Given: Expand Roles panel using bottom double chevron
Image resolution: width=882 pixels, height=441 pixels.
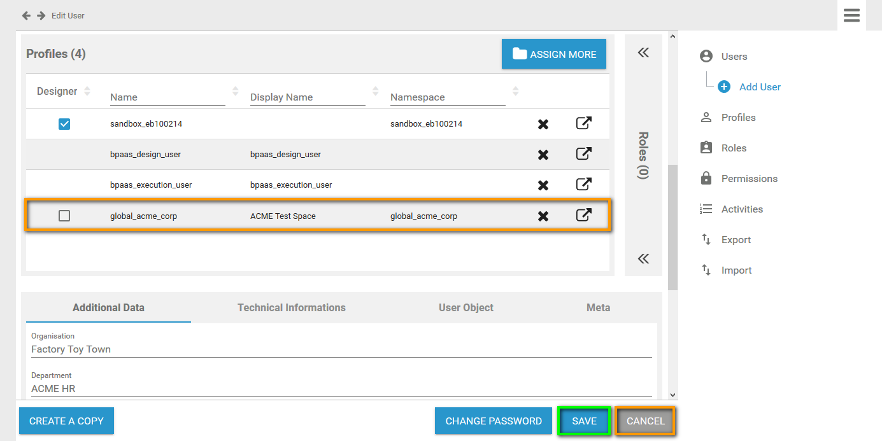Looking at the screenshot, I should (x=643, y=258).
